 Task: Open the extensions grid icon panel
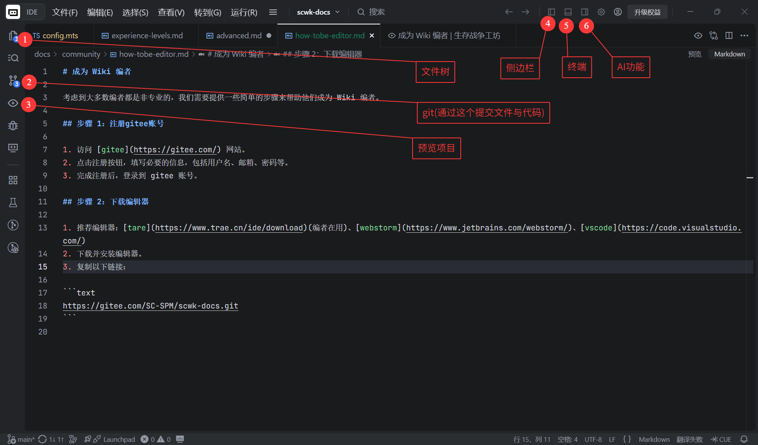pyautogui.click(x=13, y=180)
